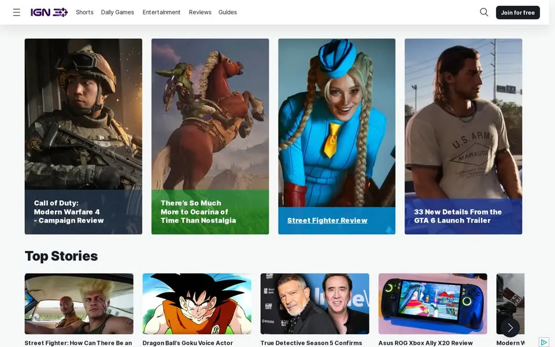This screenshot has width=555, height=347.
Task: Click GTA 6 character image card
Action: 463,118
